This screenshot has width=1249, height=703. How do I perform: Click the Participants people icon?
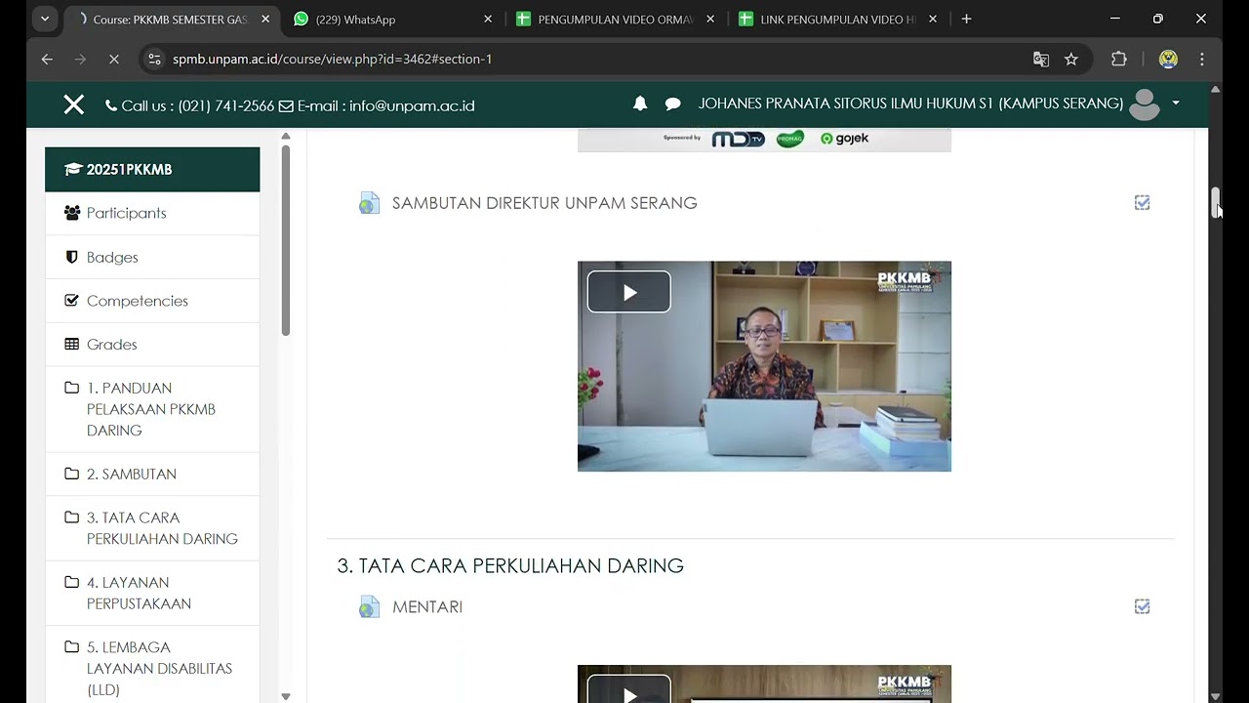pyautogui.click(x=72, y=213)
